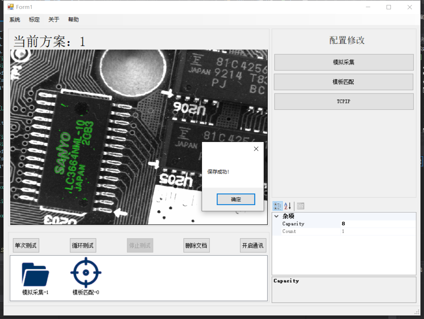The image size is (424, 319).
Task: Run a 单次测试 single test
Action: point(26,245)
